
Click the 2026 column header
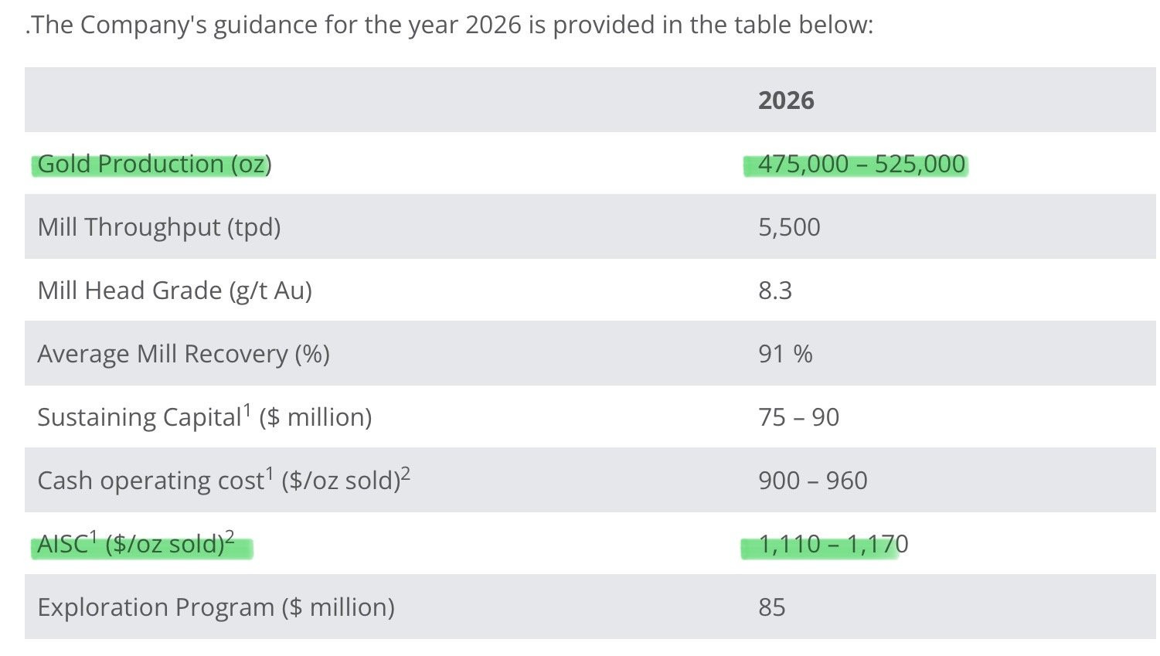coord(786,100)
